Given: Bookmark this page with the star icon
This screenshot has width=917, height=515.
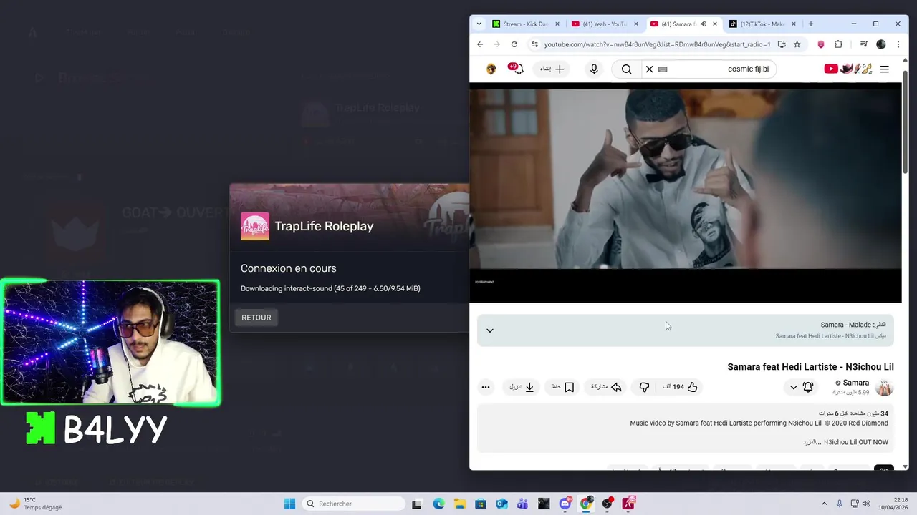Looking at the screenshot, I should pos(797,44).
